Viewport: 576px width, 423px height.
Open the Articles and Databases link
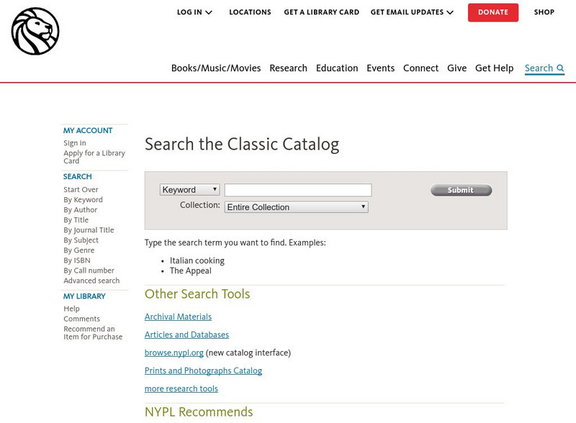click(186, 335)
